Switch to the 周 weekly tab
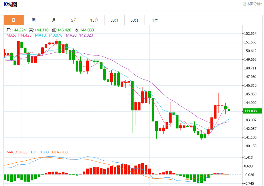The image size is (264, 186). pyautogui.click(x=34, y=20)
